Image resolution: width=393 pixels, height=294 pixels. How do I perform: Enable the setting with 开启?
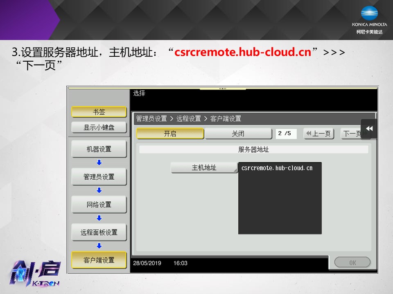[170, 134]
